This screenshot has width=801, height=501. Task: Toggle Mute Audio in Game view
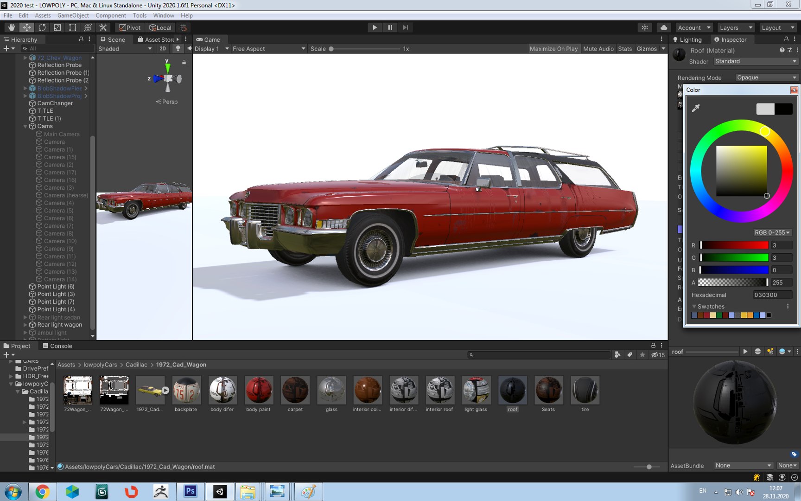(598, 49)
